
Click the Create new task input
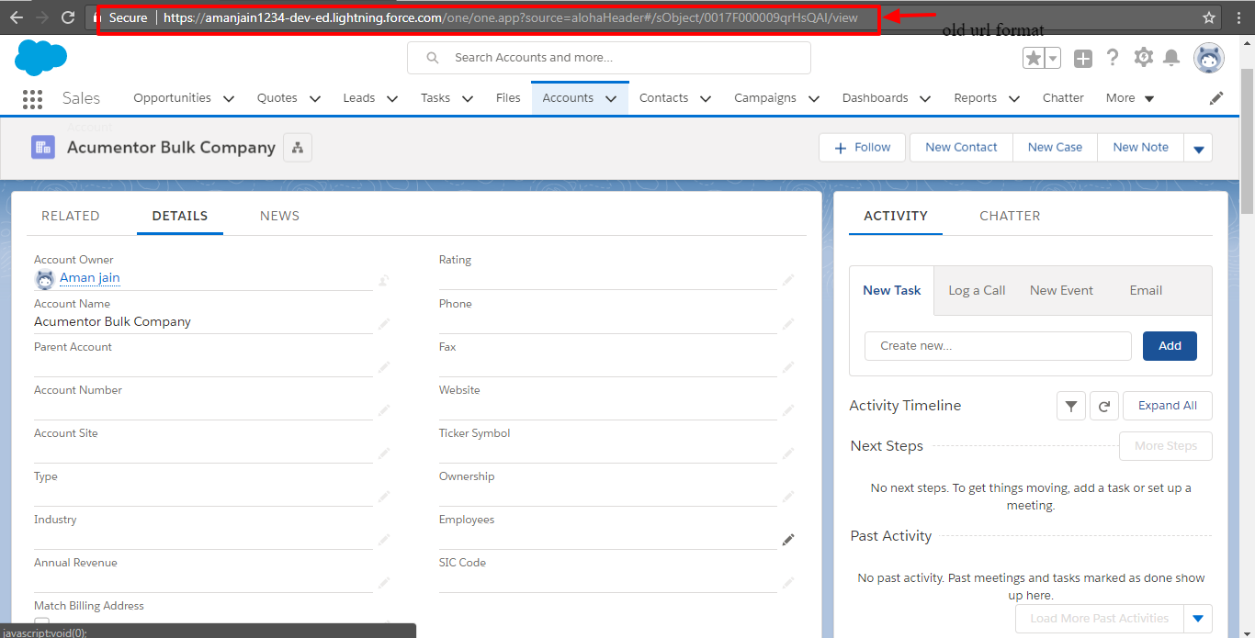point(998,346)
